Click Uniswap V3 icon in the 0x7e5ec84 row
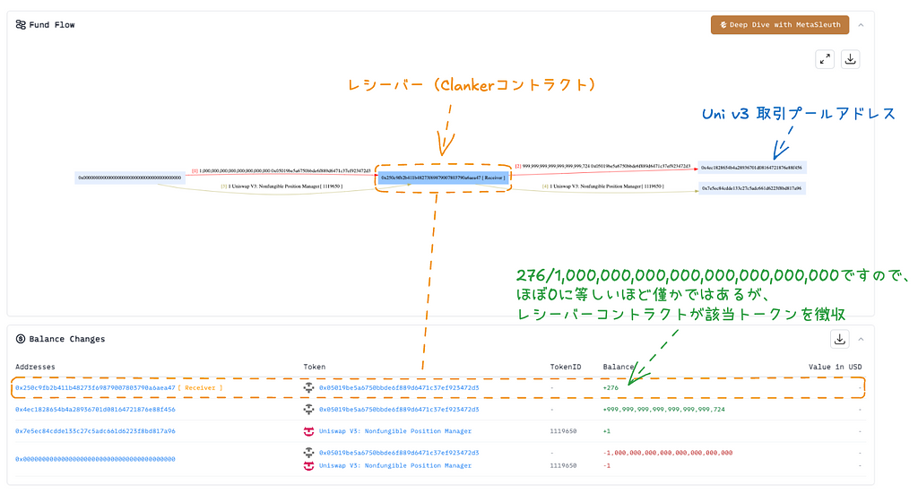This screenshot has width=918, height=494. click(x=309, y=431)
